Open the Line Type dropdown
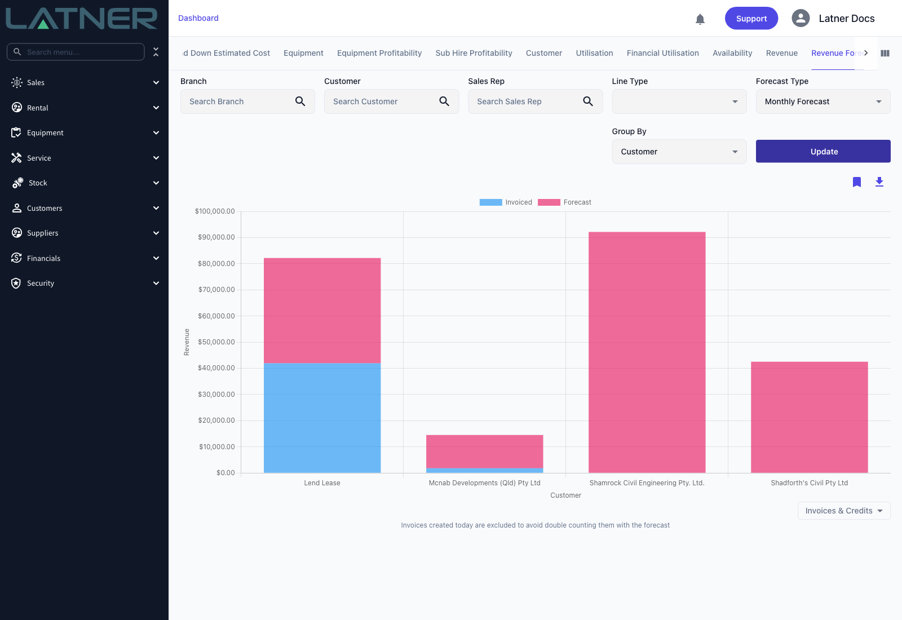 coord(679,101)
